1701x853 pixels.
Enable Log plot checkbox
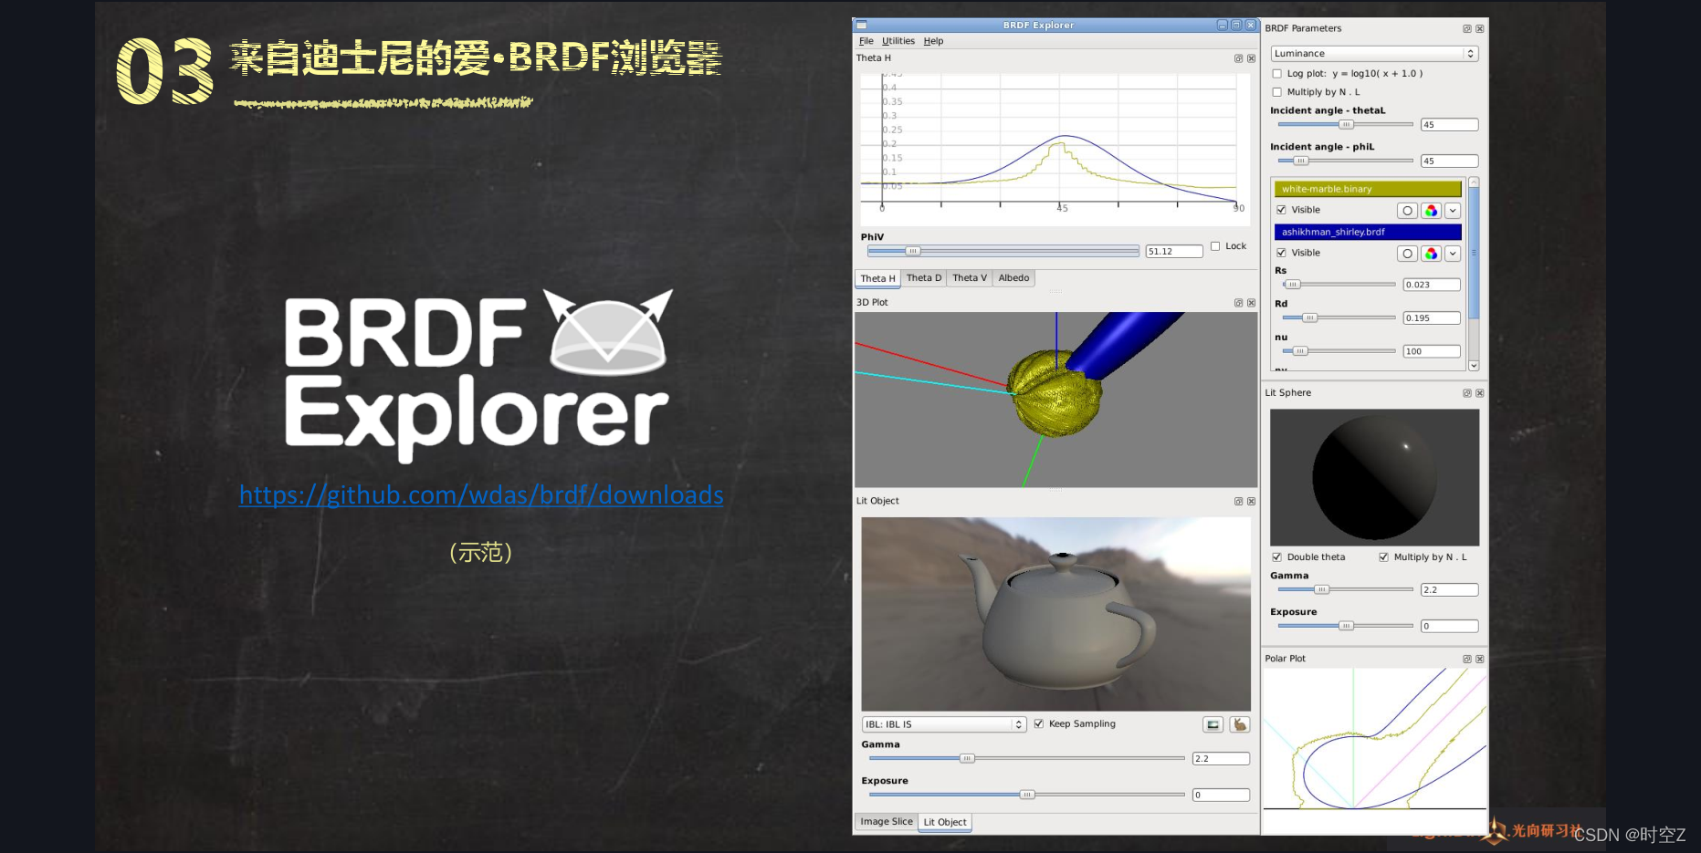(1276, 74)
